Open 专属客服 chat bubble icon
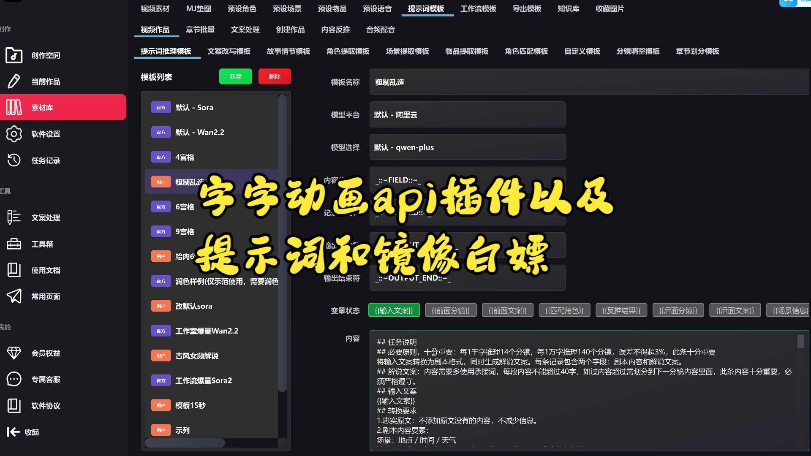 coord(14,379)
